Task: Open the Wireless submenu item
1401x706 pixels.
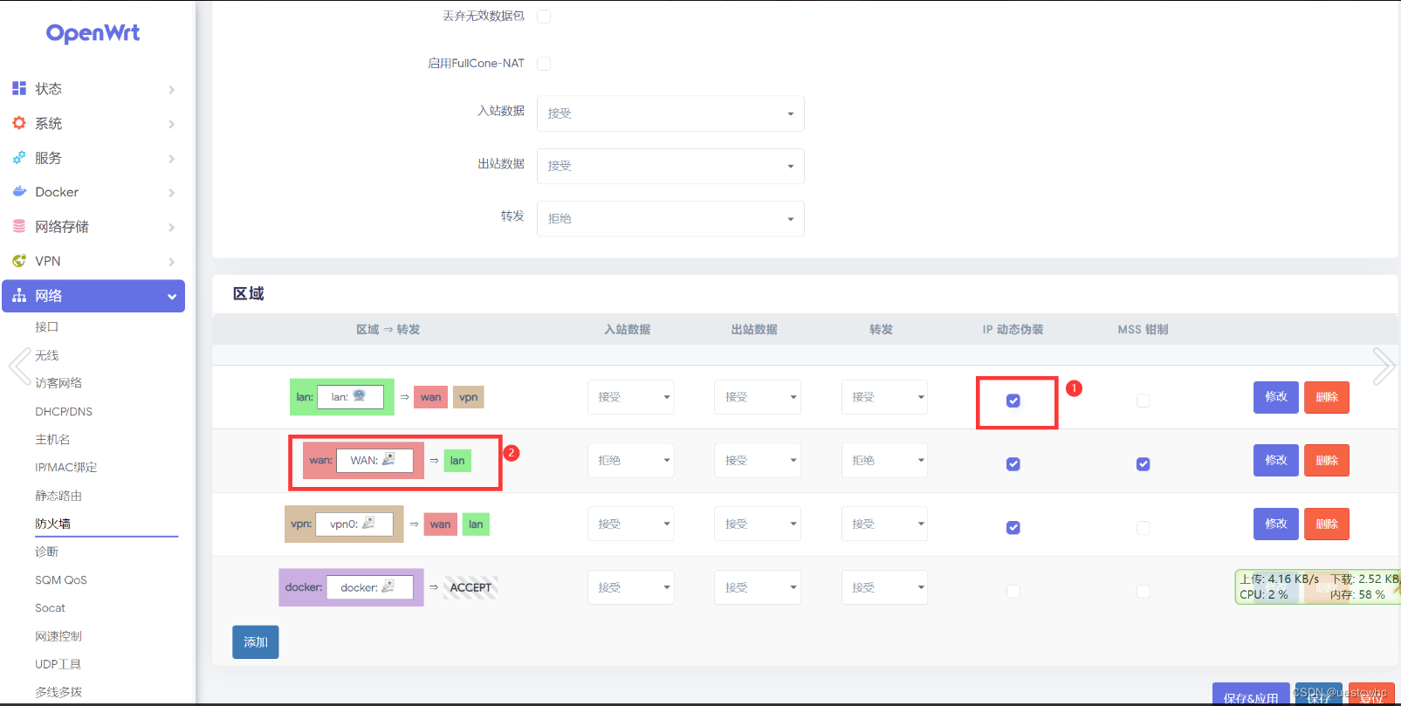Action: pos(46,355)
